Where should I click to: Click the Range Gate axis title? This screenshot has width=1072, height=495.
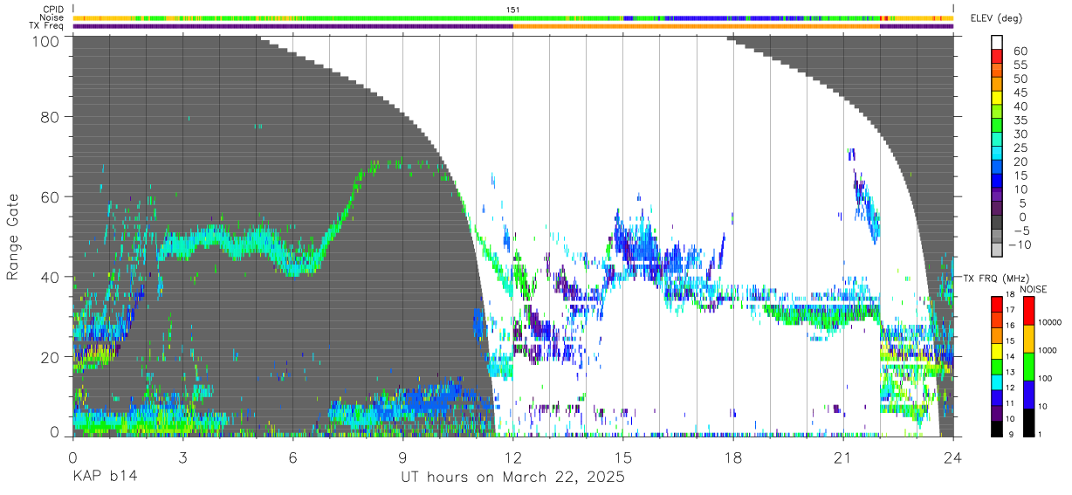[x=13, y=237]
